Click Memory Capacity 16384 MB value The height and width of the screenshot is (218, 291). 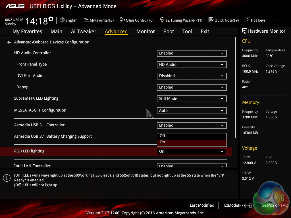point(250,133)
